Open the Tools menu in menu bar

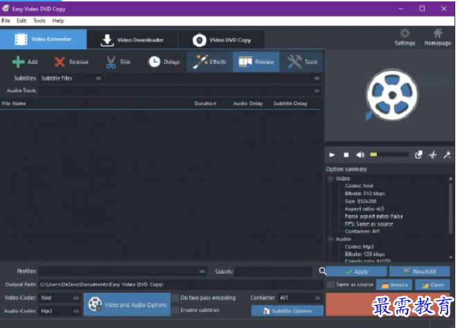click(x=39, y=21)
